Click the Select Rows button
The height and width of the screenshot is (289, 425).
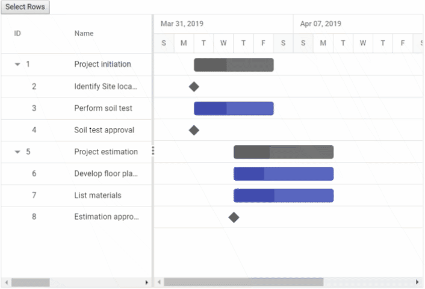(x=25, y=7)
